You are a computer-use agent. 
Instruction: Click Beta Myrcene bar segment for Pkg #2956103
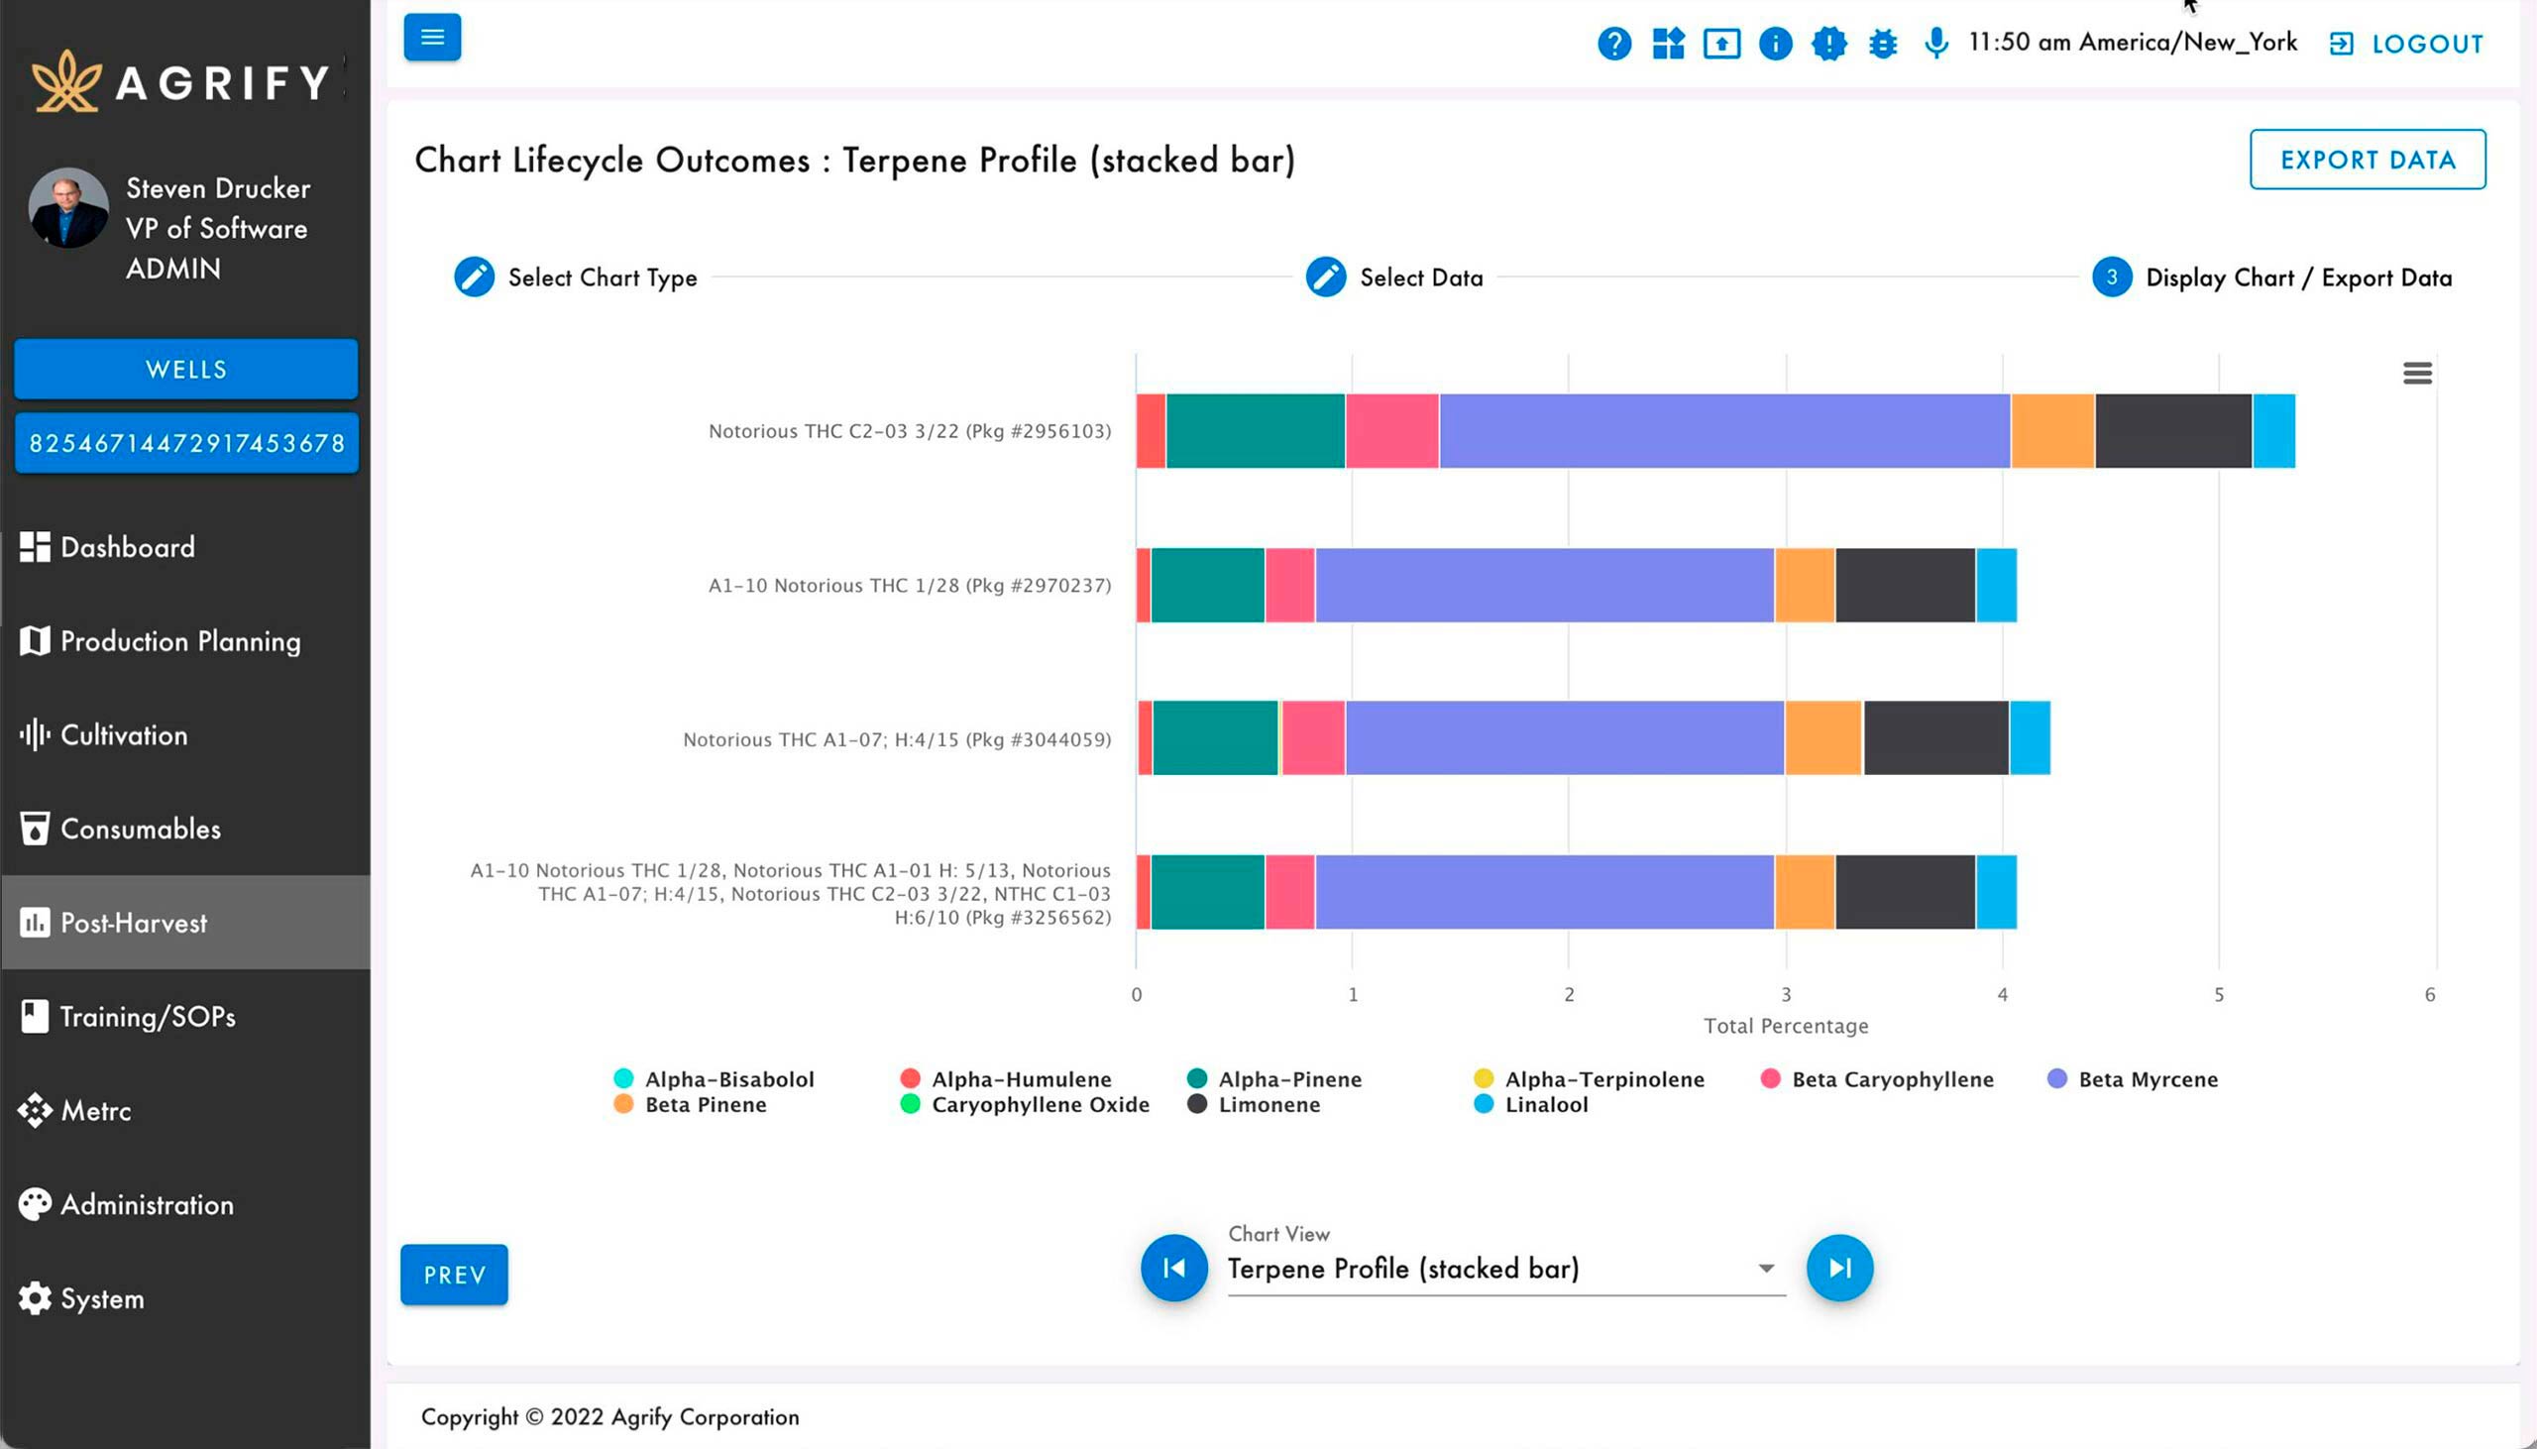pos(1724,430)
